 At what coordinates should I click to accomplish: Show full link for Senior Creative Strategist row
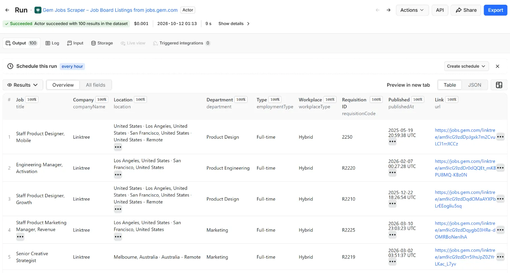tap(500, 257)
